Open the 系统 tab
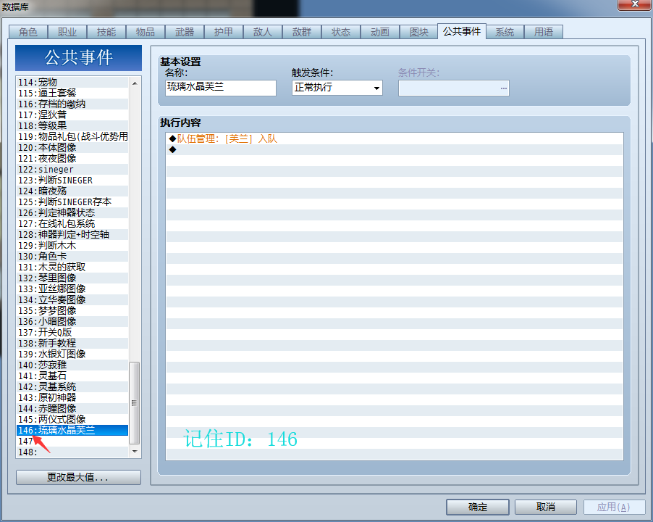 505,32
